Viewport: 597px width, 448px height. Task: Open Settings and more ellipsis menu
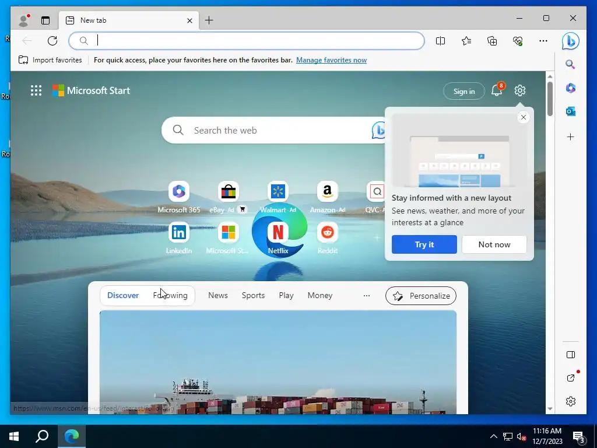tap(543, 41)
